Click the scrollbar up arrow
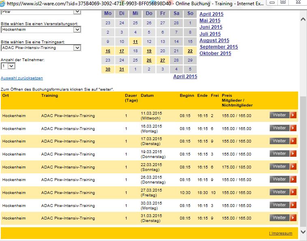 (303, 19)
